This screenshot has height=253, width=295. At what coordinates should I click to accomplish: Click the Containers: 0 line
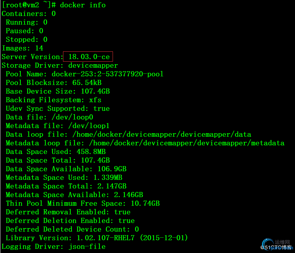point(29,14)
